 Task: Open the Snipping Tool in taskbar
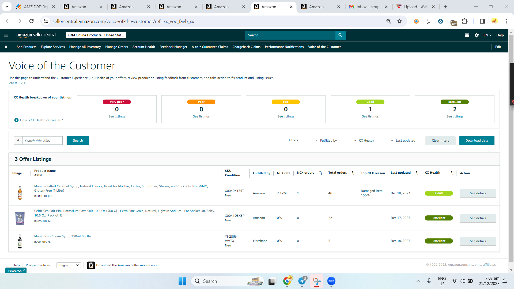317,281
